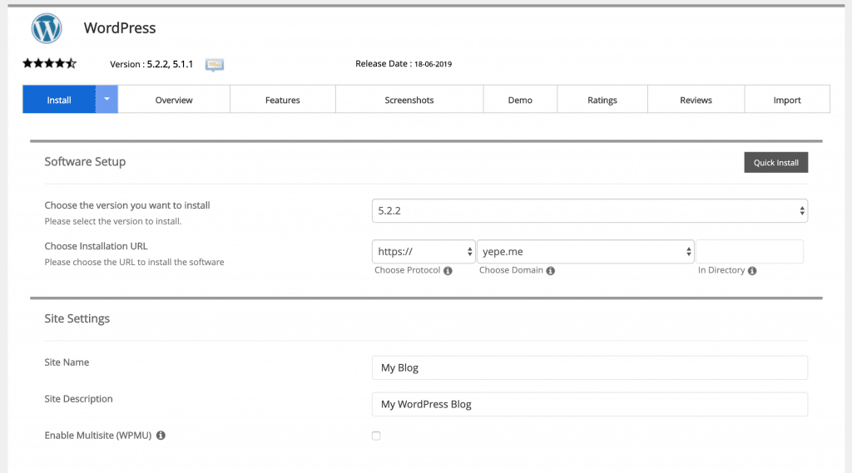Open the https:// protocol dropdown

coord(423,251)
